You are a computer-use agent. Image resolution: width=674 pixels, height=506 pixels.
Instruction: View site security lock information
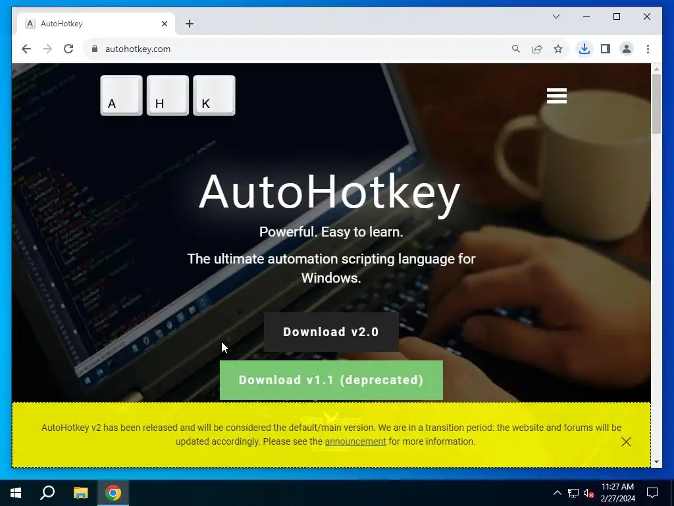click(95, 49)
